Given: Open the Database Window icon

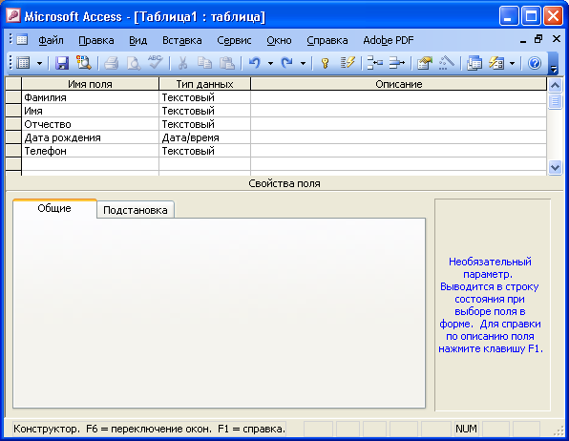Looking at the screenshot, I should pos(474,63).
